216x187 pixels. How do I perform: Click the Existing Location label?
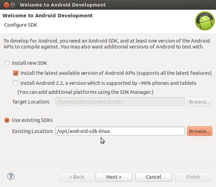pos(33,131)
